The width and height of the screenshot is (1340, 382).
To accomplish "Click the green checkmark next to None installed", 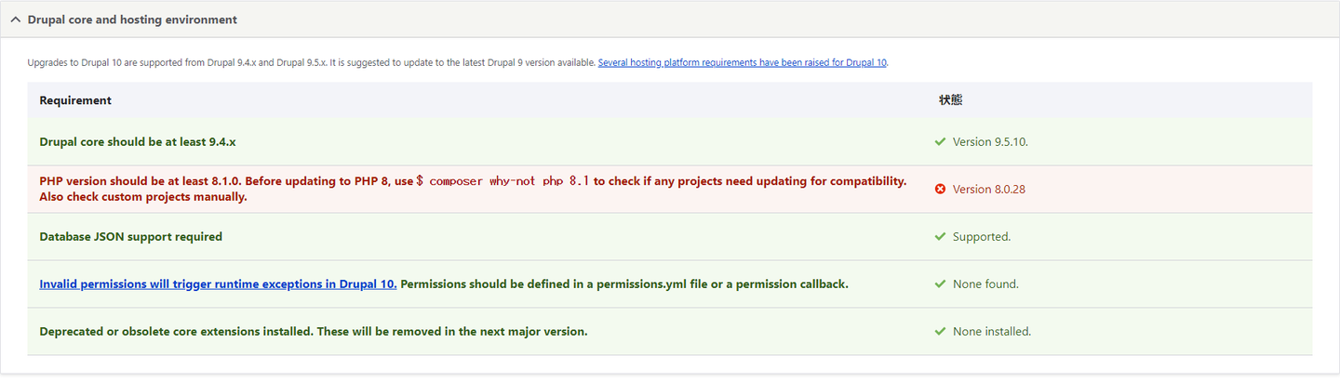I will click(x=940, y=332).
